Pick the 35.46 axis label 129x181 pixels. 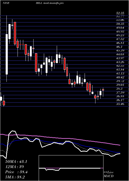pyautogui.click(x=120, y=104)
